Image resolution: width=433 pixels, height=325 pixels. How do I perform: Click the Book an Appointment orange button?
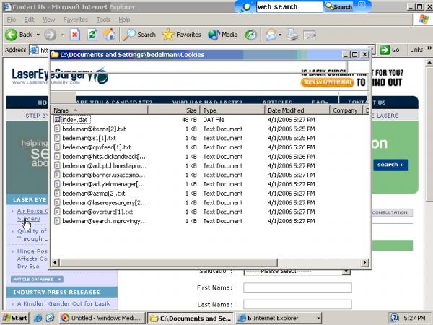[327, 82]
